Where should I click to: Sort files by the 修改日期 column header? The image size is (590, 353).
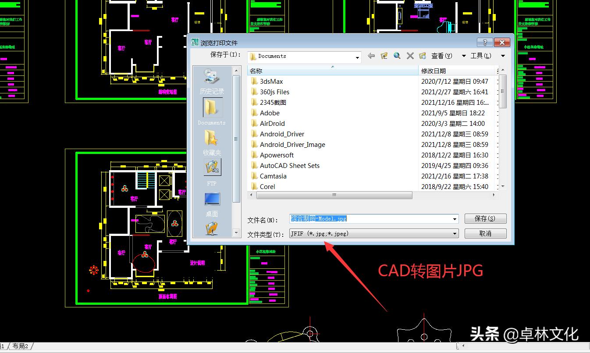[x=434, y=71]
